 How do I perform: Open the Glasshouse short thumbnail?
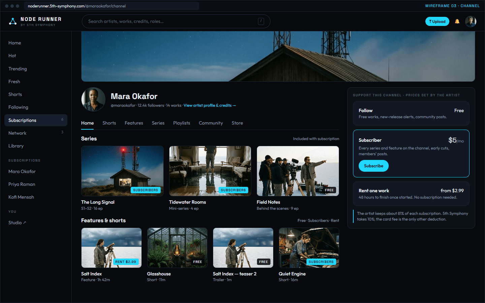(x=177, y=248)
